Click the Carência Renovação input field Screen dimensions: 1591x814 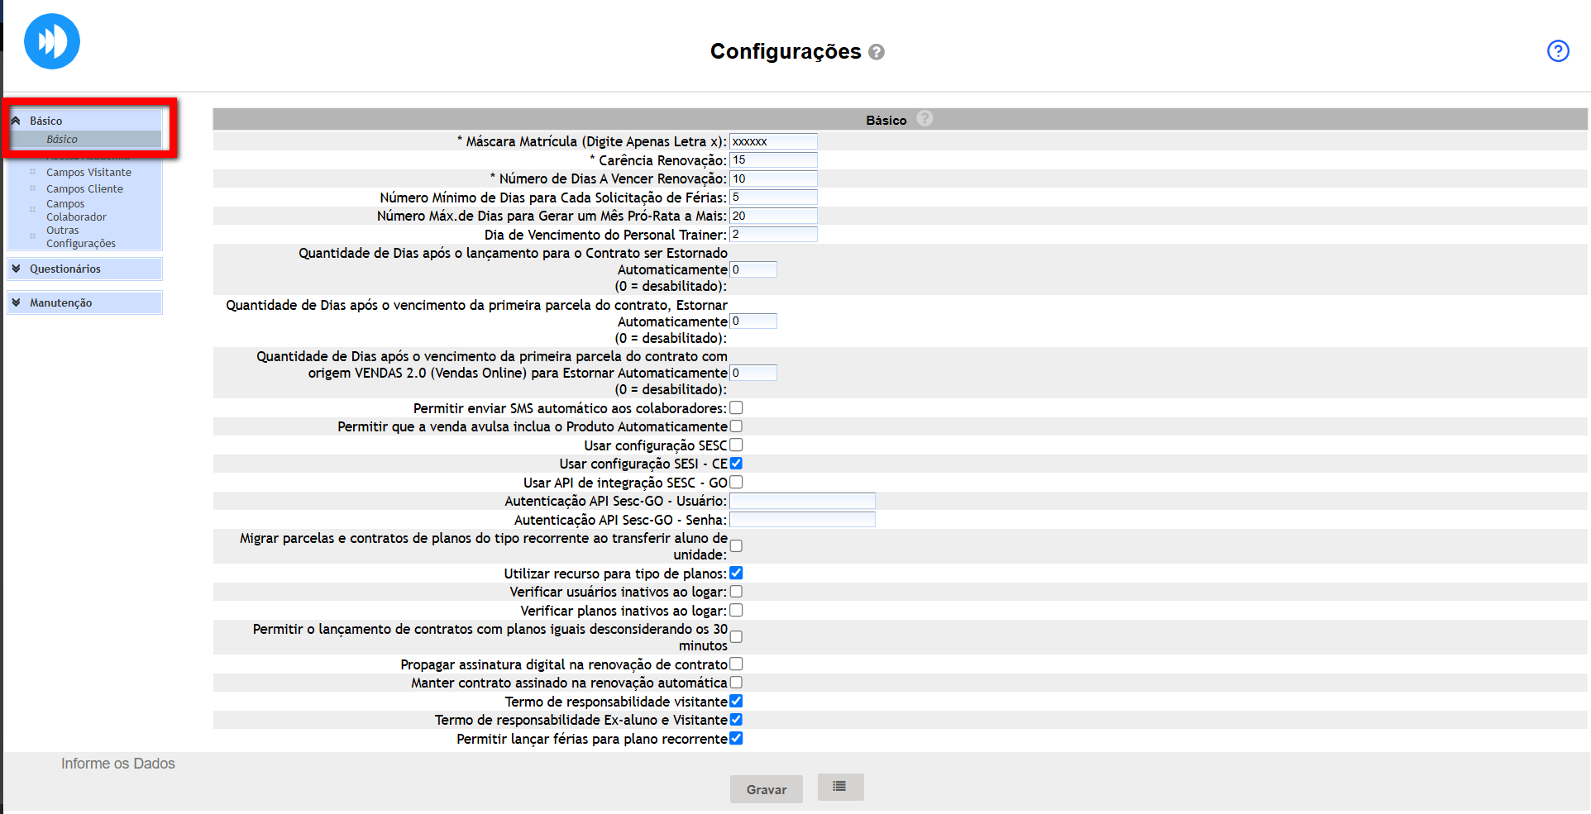click(773, 160)
